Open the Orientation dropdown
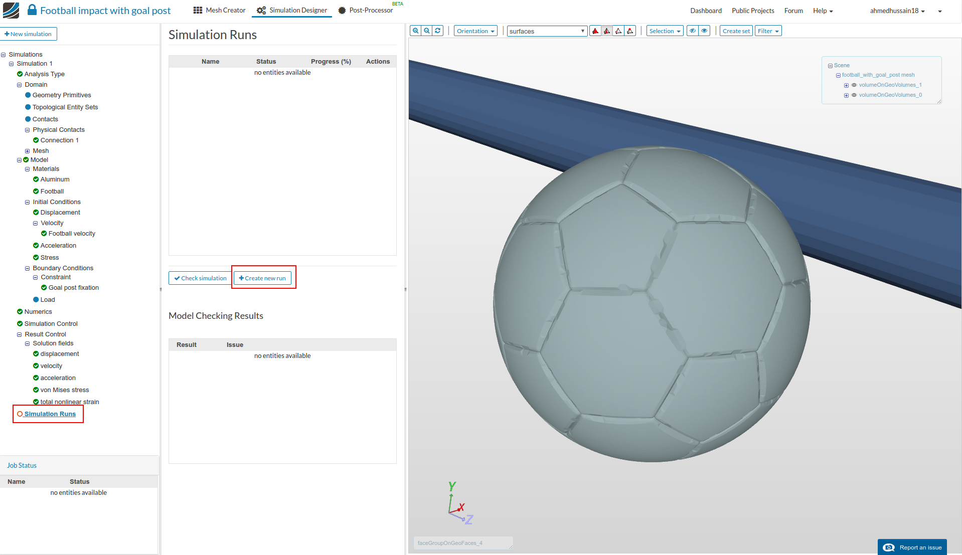The image size is (962, 555). coord(475,31)
